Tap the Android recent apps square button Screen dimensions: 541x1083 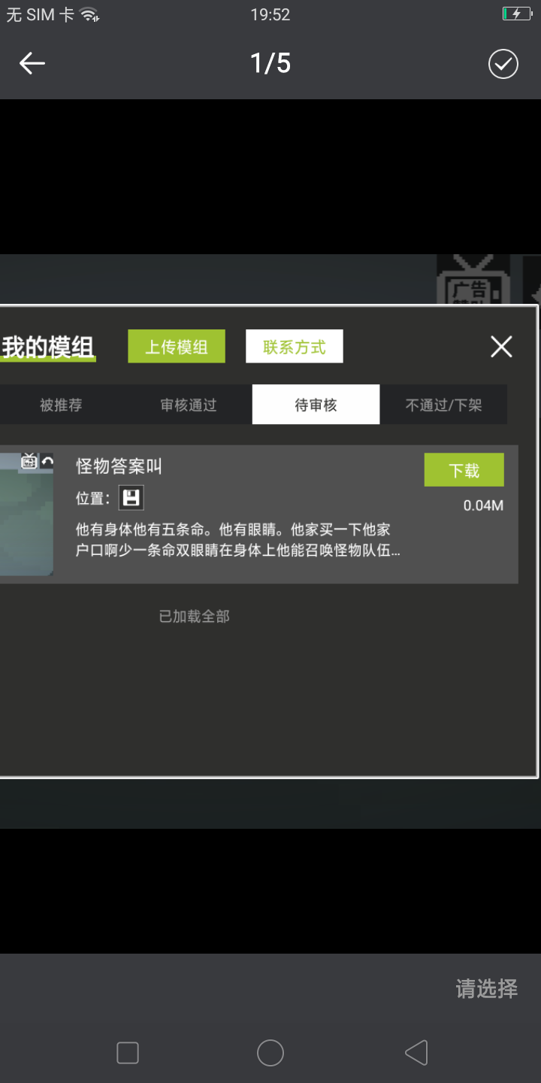128,1053
